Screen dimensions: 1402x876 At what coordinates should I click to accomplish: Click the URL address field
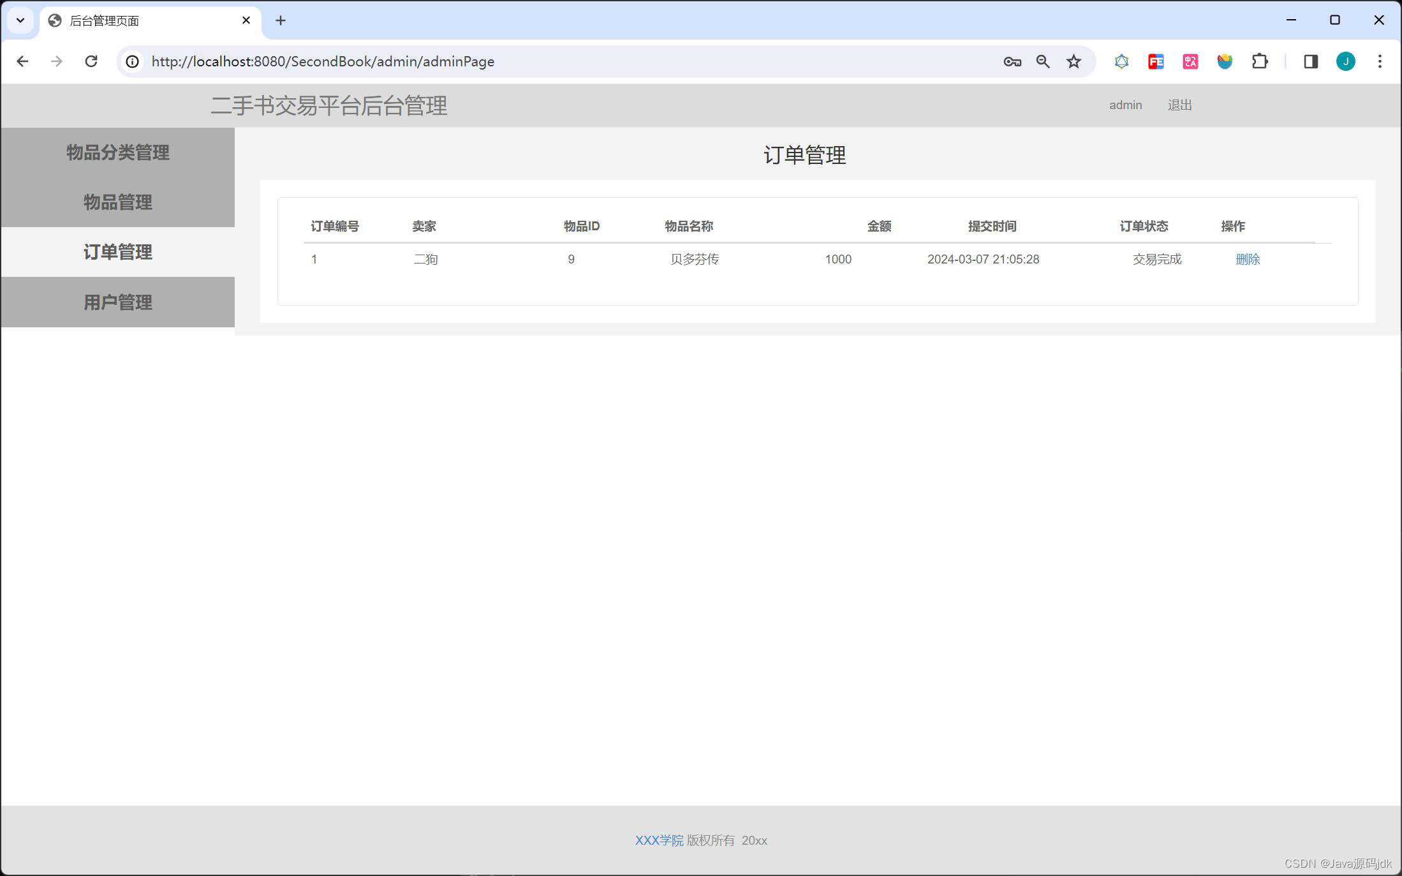[x=510, y=61]
